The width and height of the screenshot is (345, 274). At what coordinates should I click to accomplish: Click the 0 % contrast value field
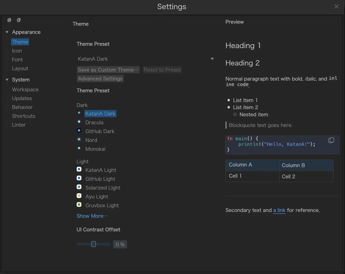coord(120,244)
